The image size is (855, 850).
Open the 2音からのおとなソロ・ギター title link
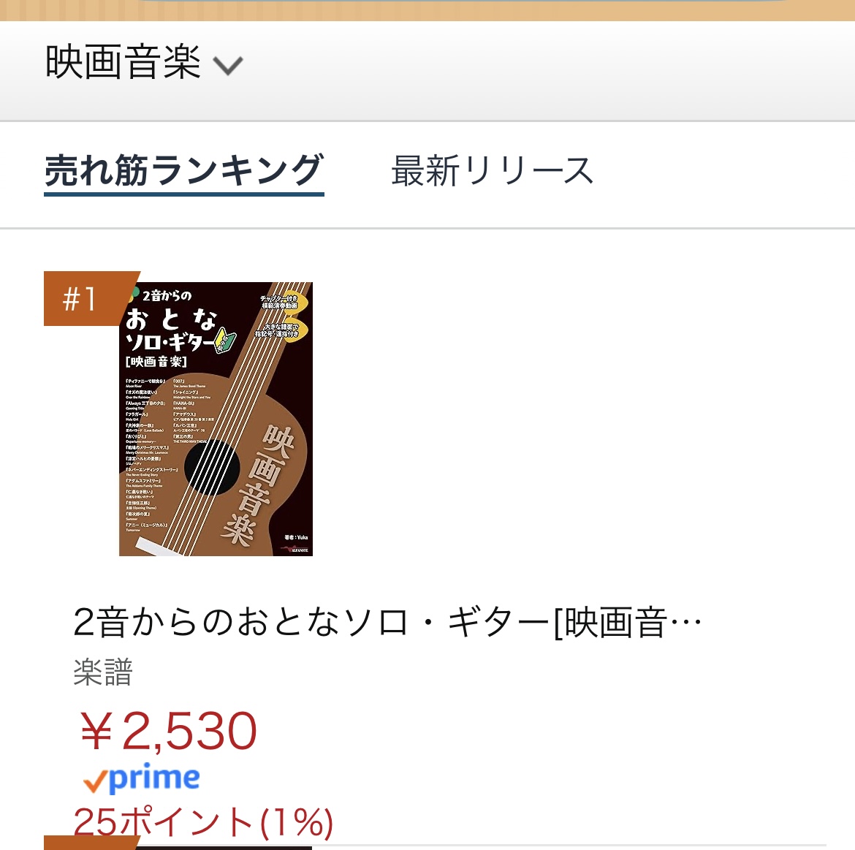pyautogui.click(x=387, y=623)
